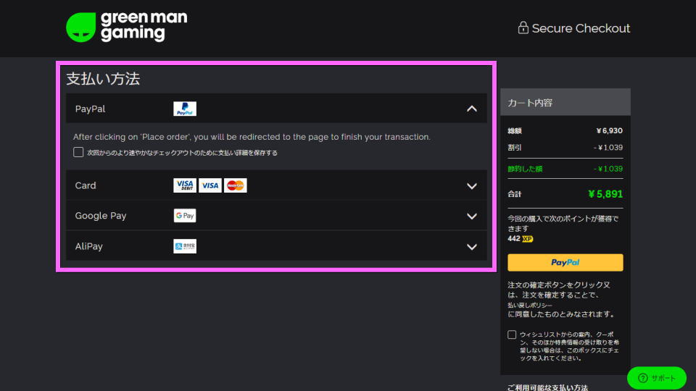Image resolution: width=696 pixels, height=391 pixels.
Task: Check the opt-out of promotional info box
Action: [513, 335]
